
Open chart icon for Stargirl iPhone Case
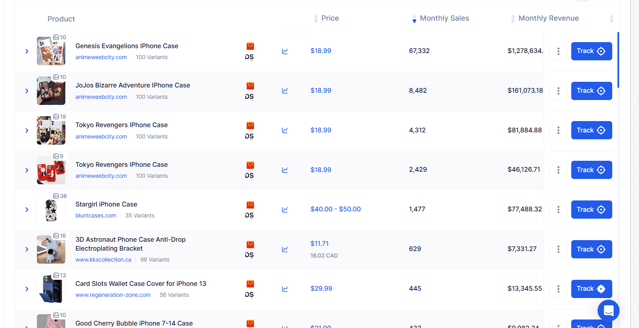click(x=285, y=210)
